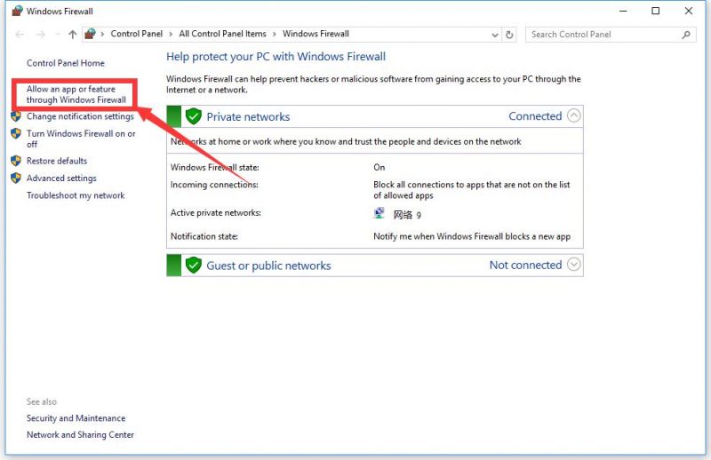Click the Windows Firewall title bar icon
The image size is (711, 460).
[17, 11]
